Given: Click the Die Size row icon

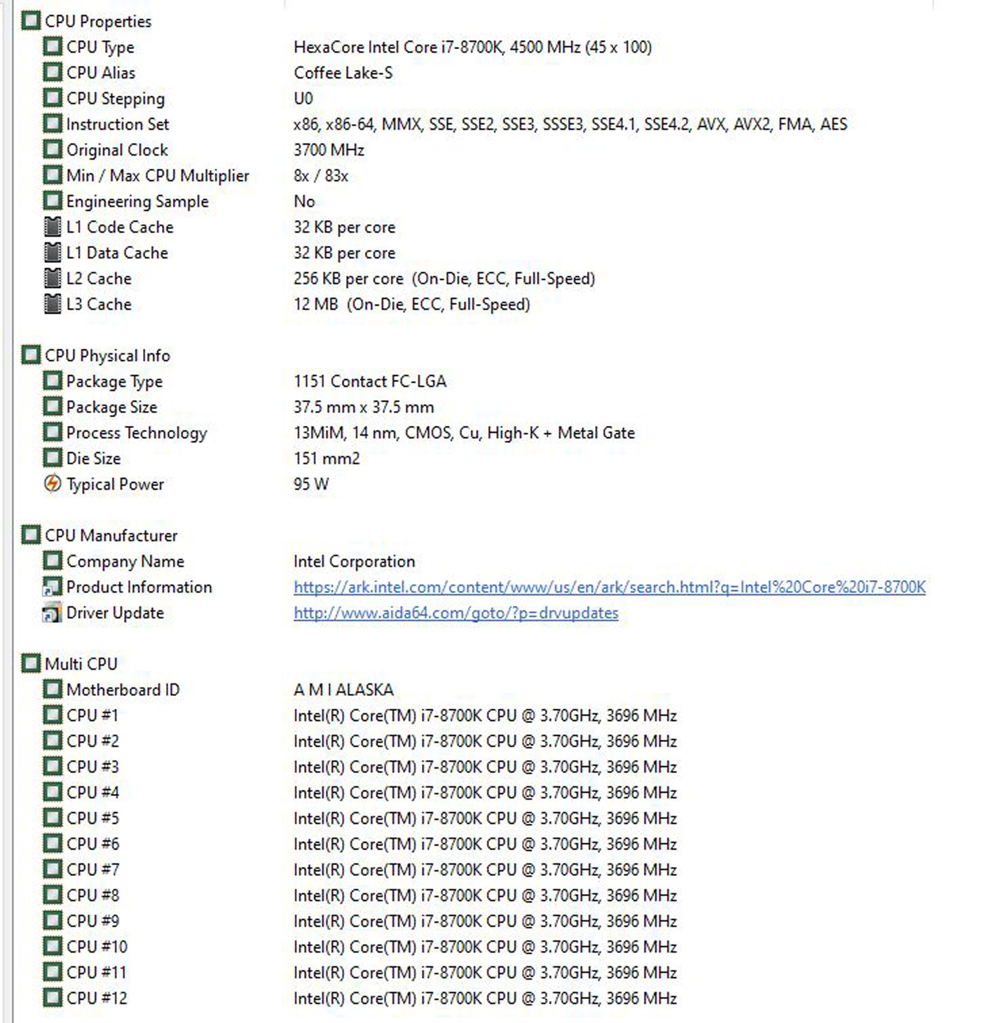Looking at the screenshot, I should click(x=53, y=458).
